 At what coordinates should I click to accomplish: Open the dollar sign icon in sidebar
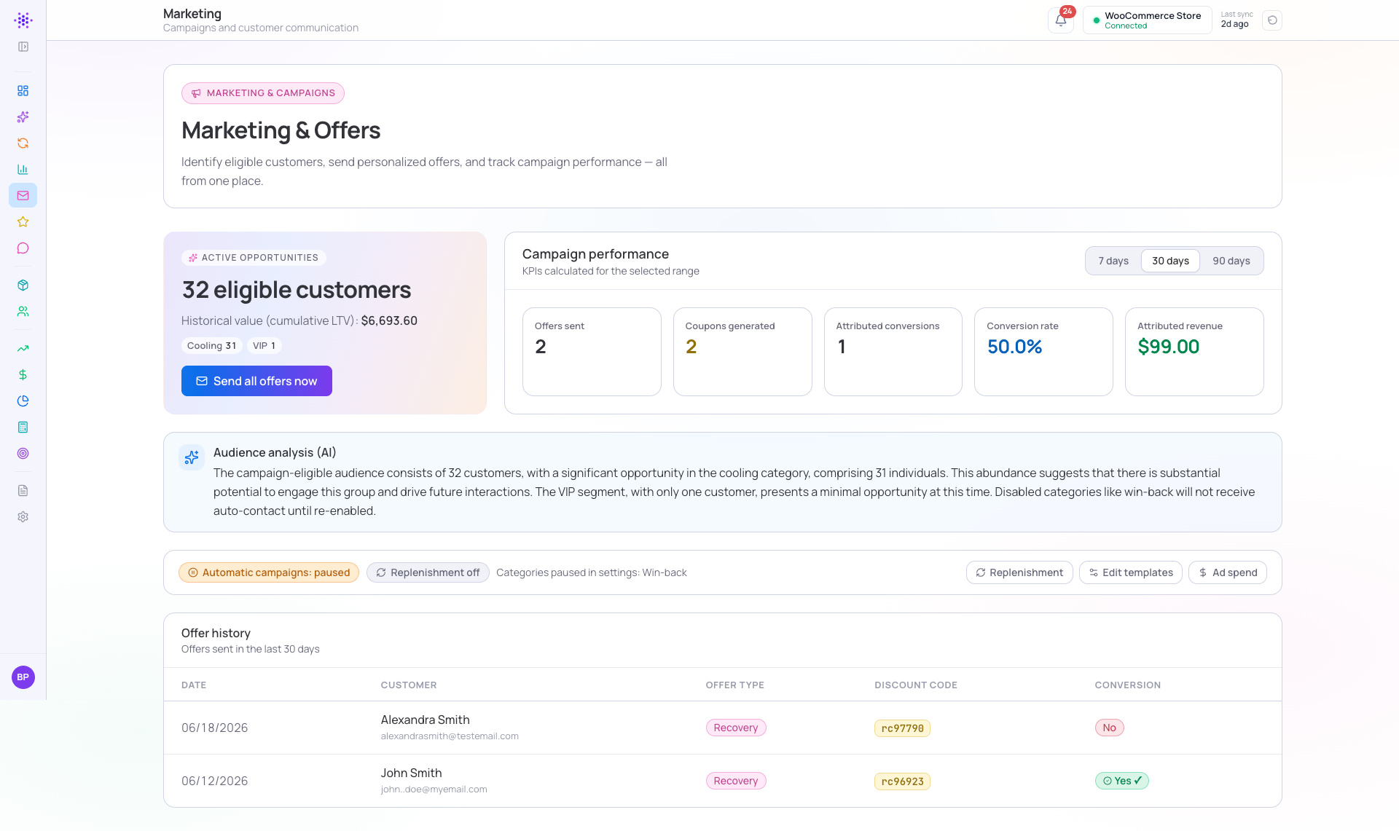click(x=23, y=375)
